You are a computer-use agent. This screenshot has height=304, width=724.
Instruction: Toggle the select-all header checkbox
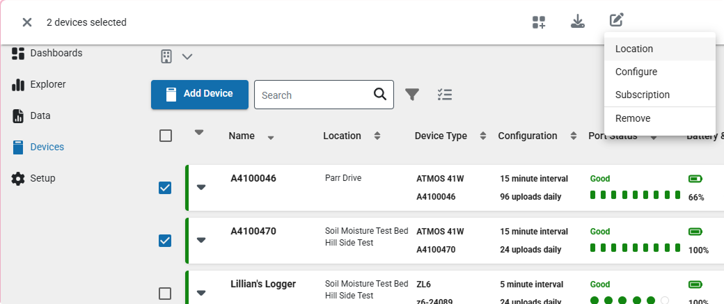pyautogui.click(x=165, y=136)
